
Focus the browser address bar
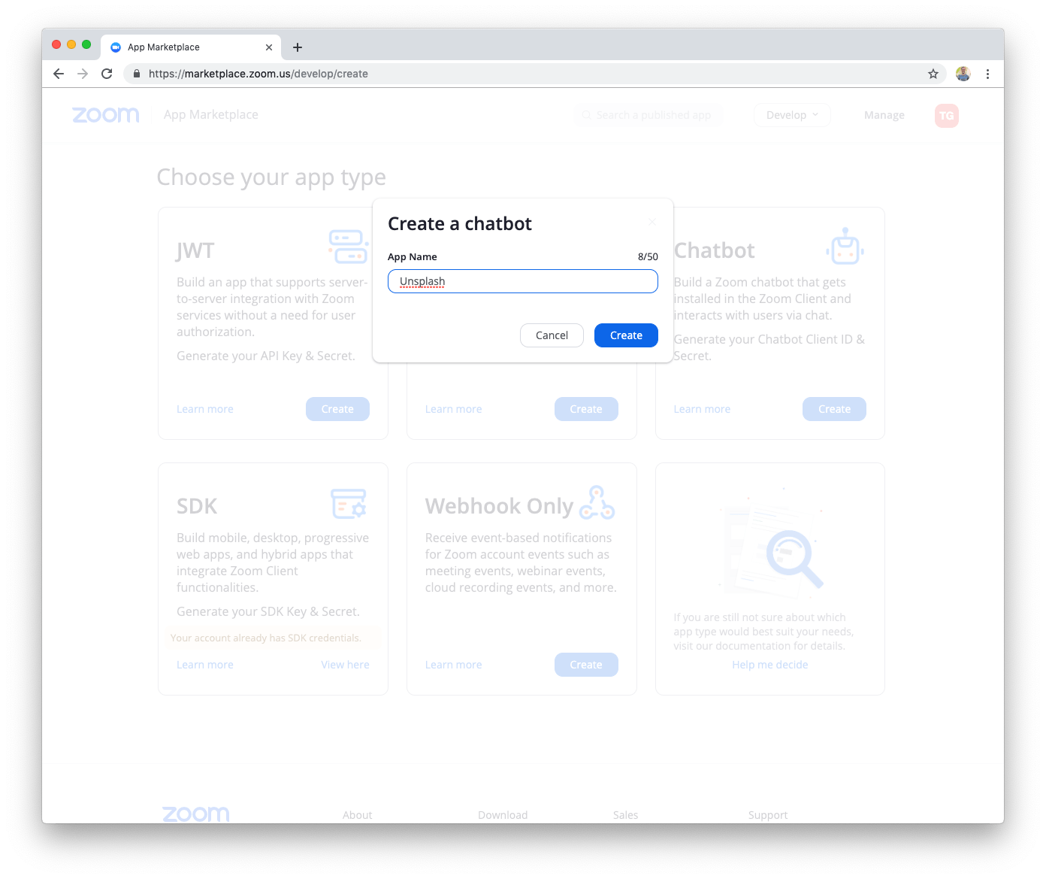tap(526, 74)
